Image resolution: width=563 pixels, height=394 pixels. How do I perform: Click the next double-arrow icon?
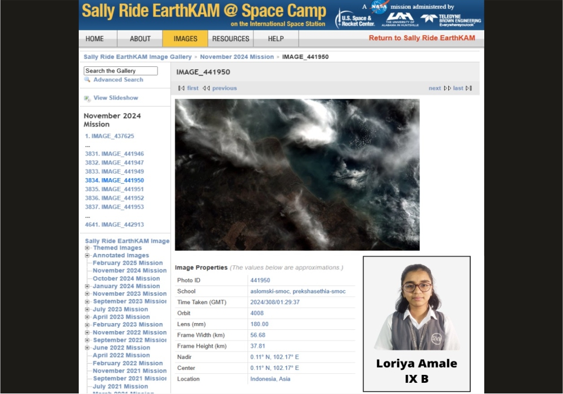[447, 88]
